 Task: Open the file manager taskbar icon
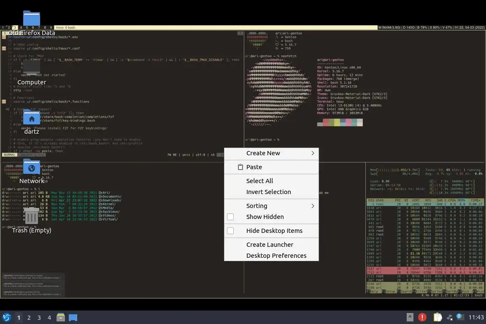(60, 317)
